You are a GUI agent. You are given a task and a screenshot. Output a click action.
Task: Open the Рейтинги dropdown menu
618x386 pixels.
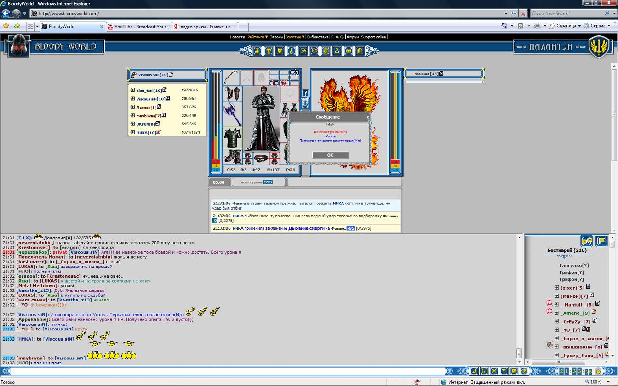coord(257,37)
